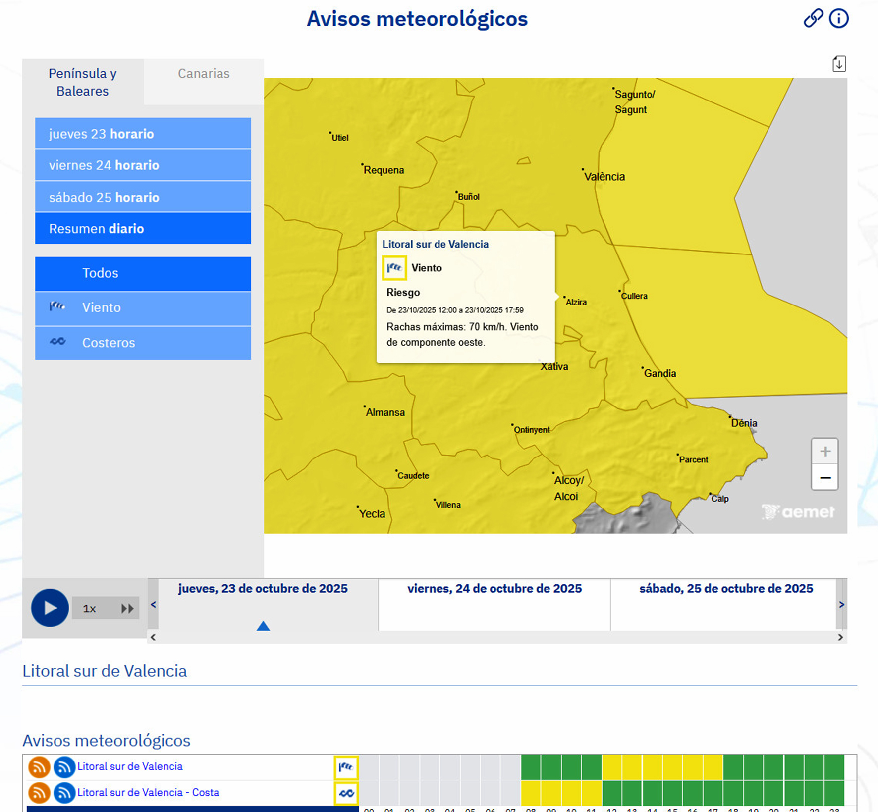Open blue feed icon for Litoral sur de Valencia - Costa
The image size is (878, 812).
64,793
